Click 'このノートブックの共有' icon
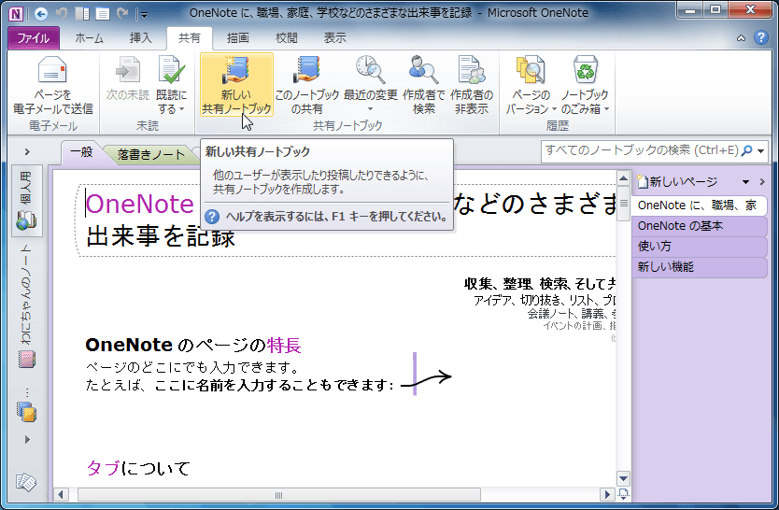 click(306, 69)
